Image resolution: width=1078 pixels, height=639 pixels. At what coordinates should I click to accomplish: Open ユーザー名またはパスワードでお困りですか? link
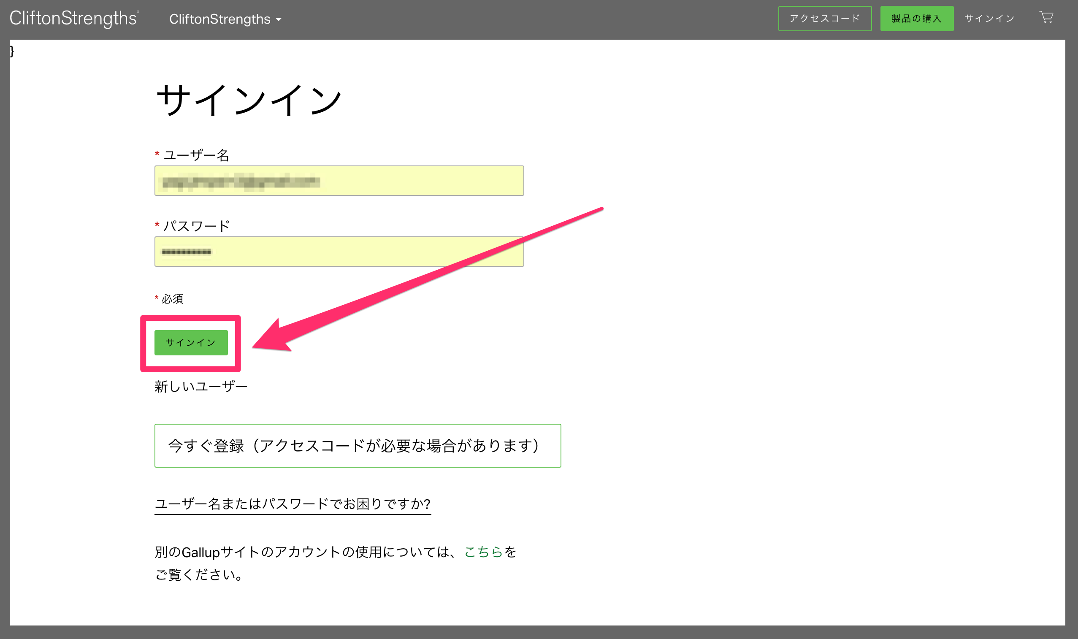coord(293,504)
